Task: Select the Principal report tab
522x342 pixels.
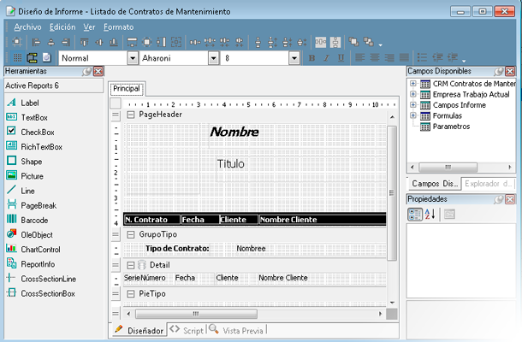Action: coord(127,89)
